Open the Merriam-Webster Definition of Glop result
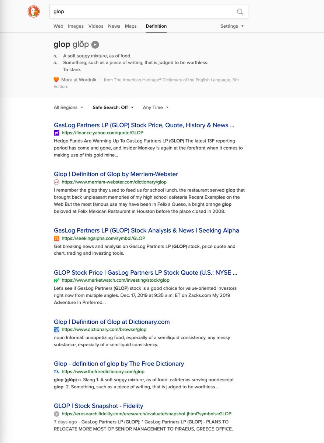324x443 pixels. pyautogui.click(x=116, y=174)
